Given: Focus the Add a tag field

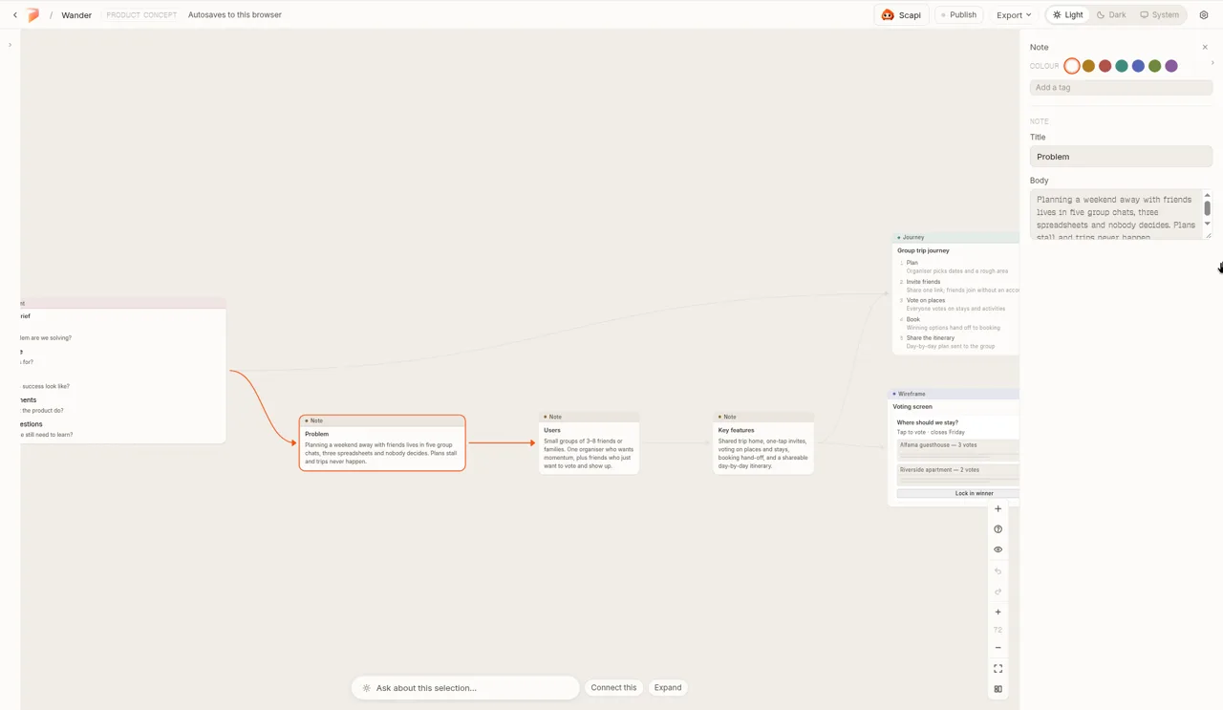Looking at the screenshot, I should pos(1121,87).
